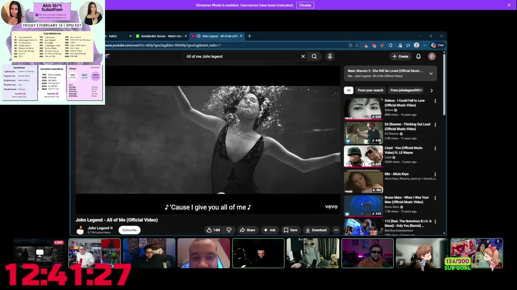Open Selena I Could Fall In Love thumbnail
Screen dimensions: 517x290
pyautogui.click(x=363, y=109)
